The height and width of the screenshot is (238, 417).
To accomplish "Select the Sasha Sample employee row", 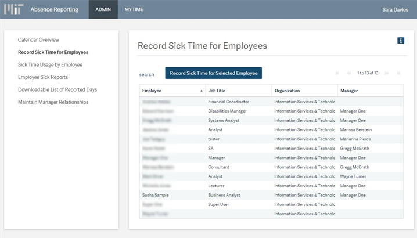I will click(x=156, y=195).
